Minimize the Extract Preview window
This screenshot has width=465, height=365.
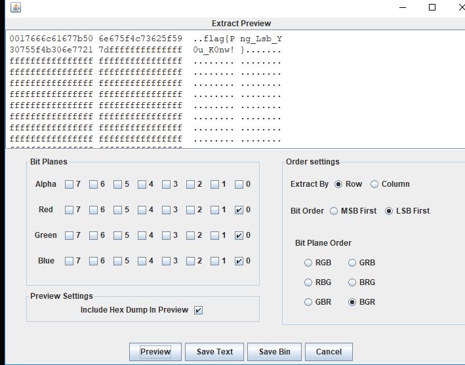point(403,7)
